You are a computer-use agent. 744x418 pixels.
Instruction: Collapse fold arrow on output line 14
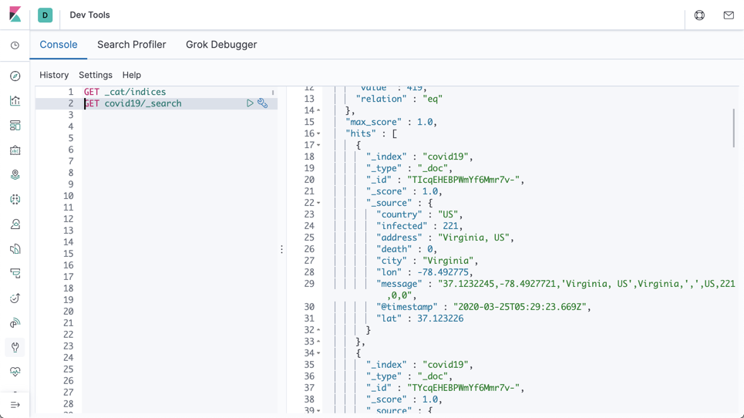point(319,110)
